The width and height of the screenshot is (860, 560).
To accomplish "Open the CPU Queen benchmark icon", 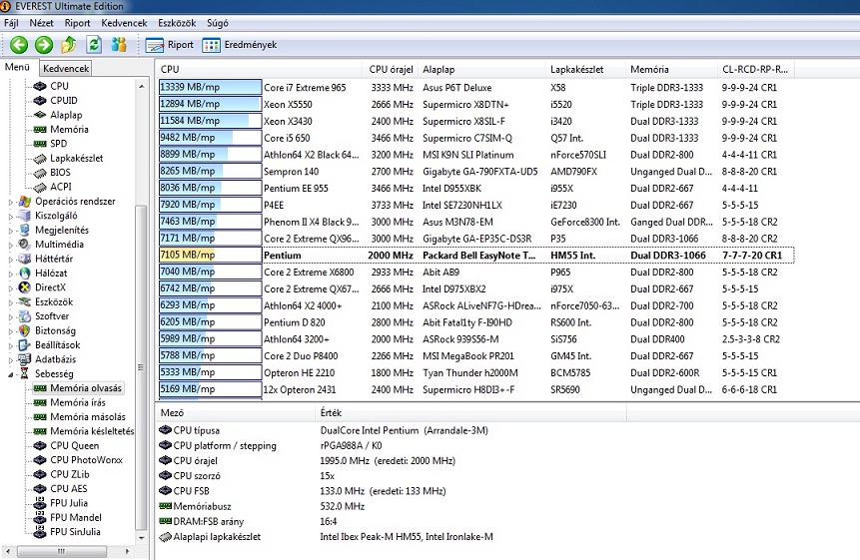I will [40, 445].
